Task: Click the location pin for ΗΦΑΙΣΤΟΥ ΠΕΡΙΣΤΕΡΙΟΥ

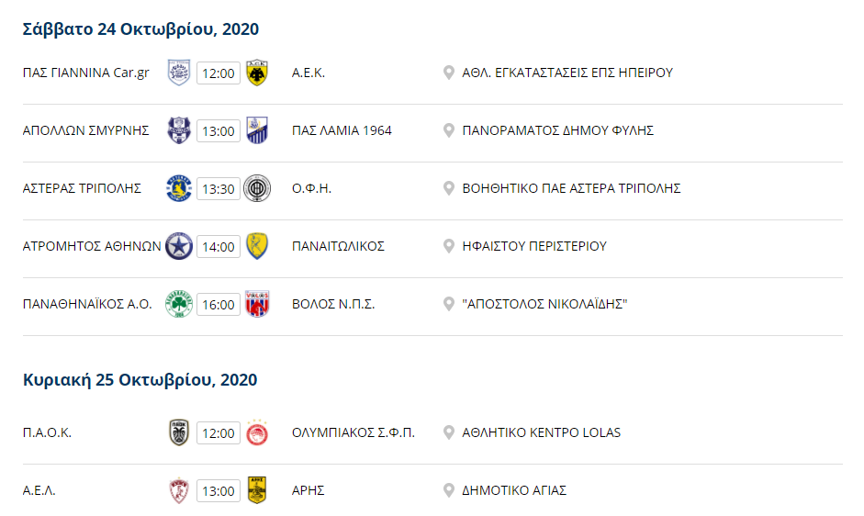Action: (449, 246)
